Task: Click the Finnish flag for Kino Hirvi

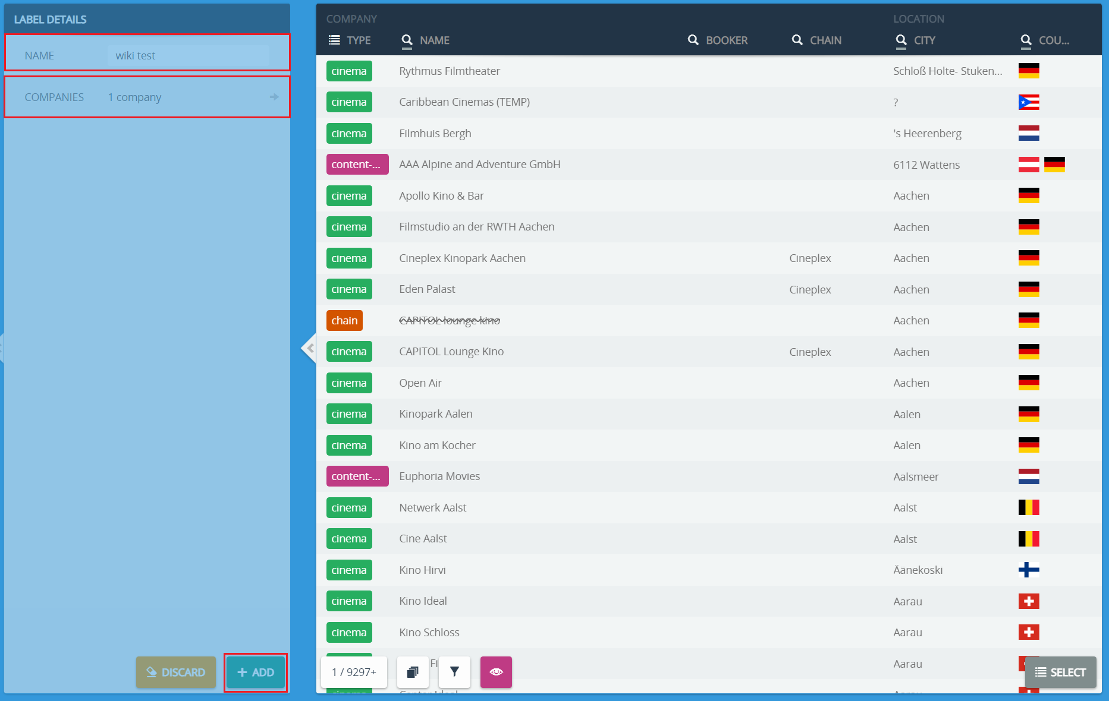Action: pos(1029,570)
